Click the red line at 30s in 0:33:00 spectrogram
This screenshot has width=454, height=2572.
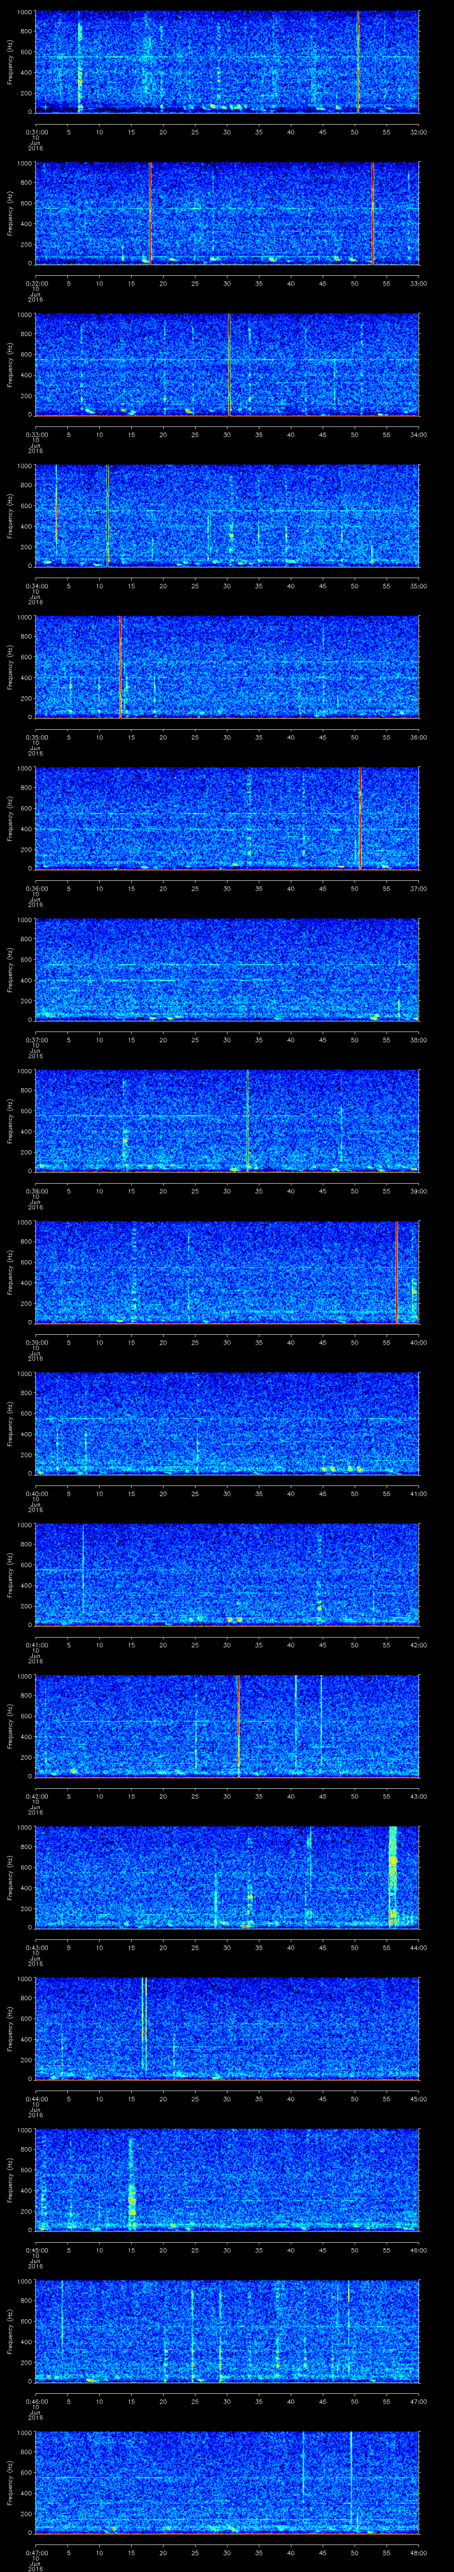pos(228,364)
